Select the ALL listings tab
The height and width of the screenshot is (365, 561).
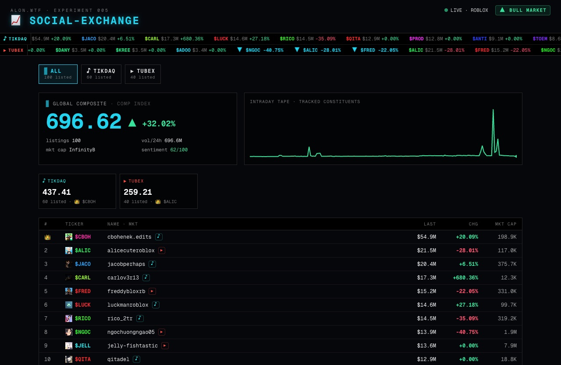[58, 74]
